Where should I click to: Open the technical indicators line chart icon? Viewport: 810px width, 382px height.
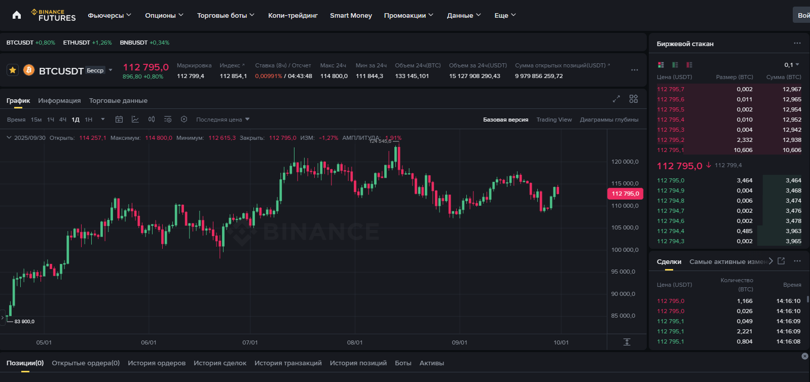135,120
